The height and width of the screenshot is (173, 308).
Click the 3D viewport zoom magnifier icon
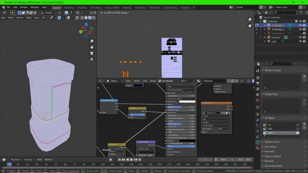(92, 41)
